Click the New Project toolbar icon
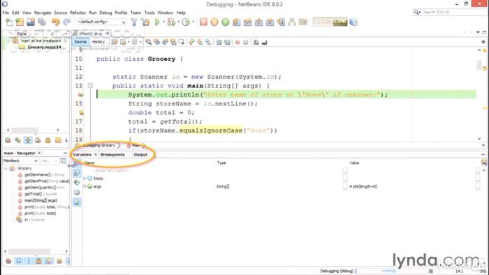 pos(20,22)
